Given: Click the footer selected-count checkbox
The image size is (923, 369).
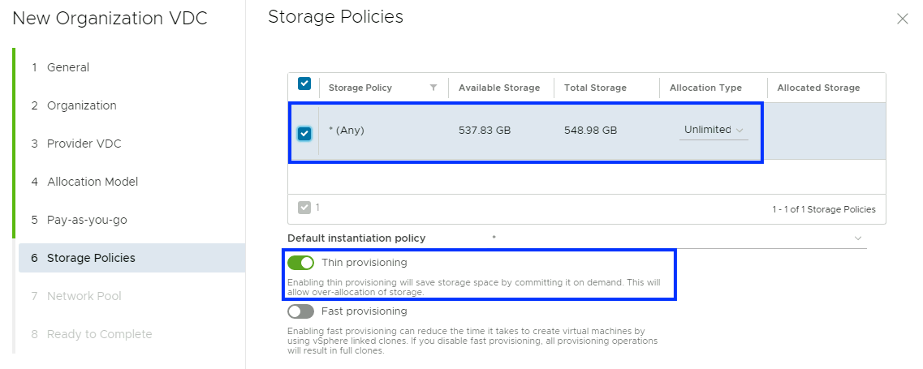Looking at the screenshot, I should coord(304,208).
